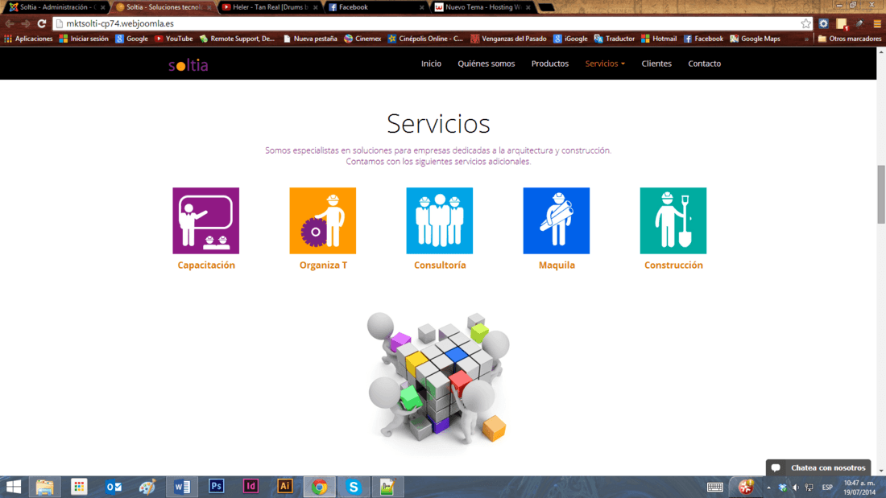The image size is (886, 498).
Task: Open the Cinemex bookmark
Action: point(362,39)
